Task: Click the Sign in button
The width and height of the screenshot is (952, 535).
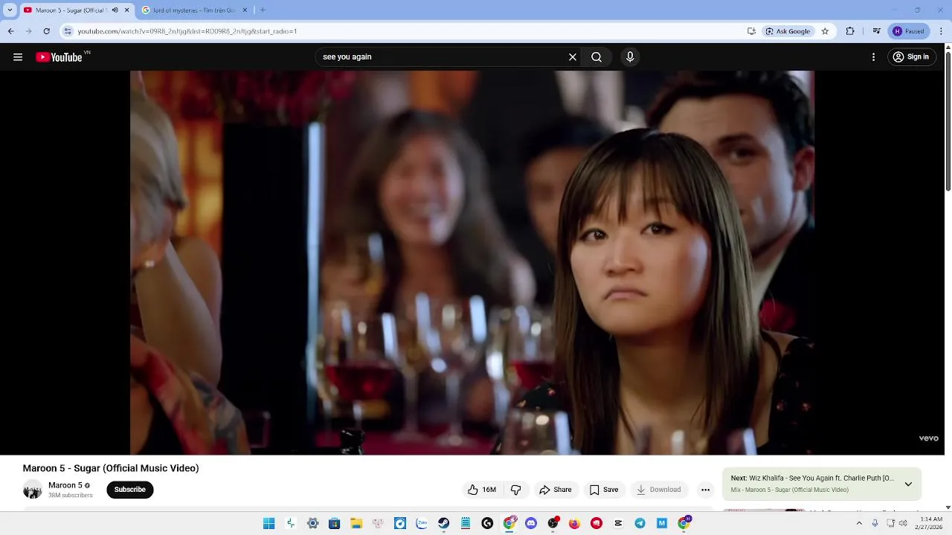Action: tap(911, 57)
